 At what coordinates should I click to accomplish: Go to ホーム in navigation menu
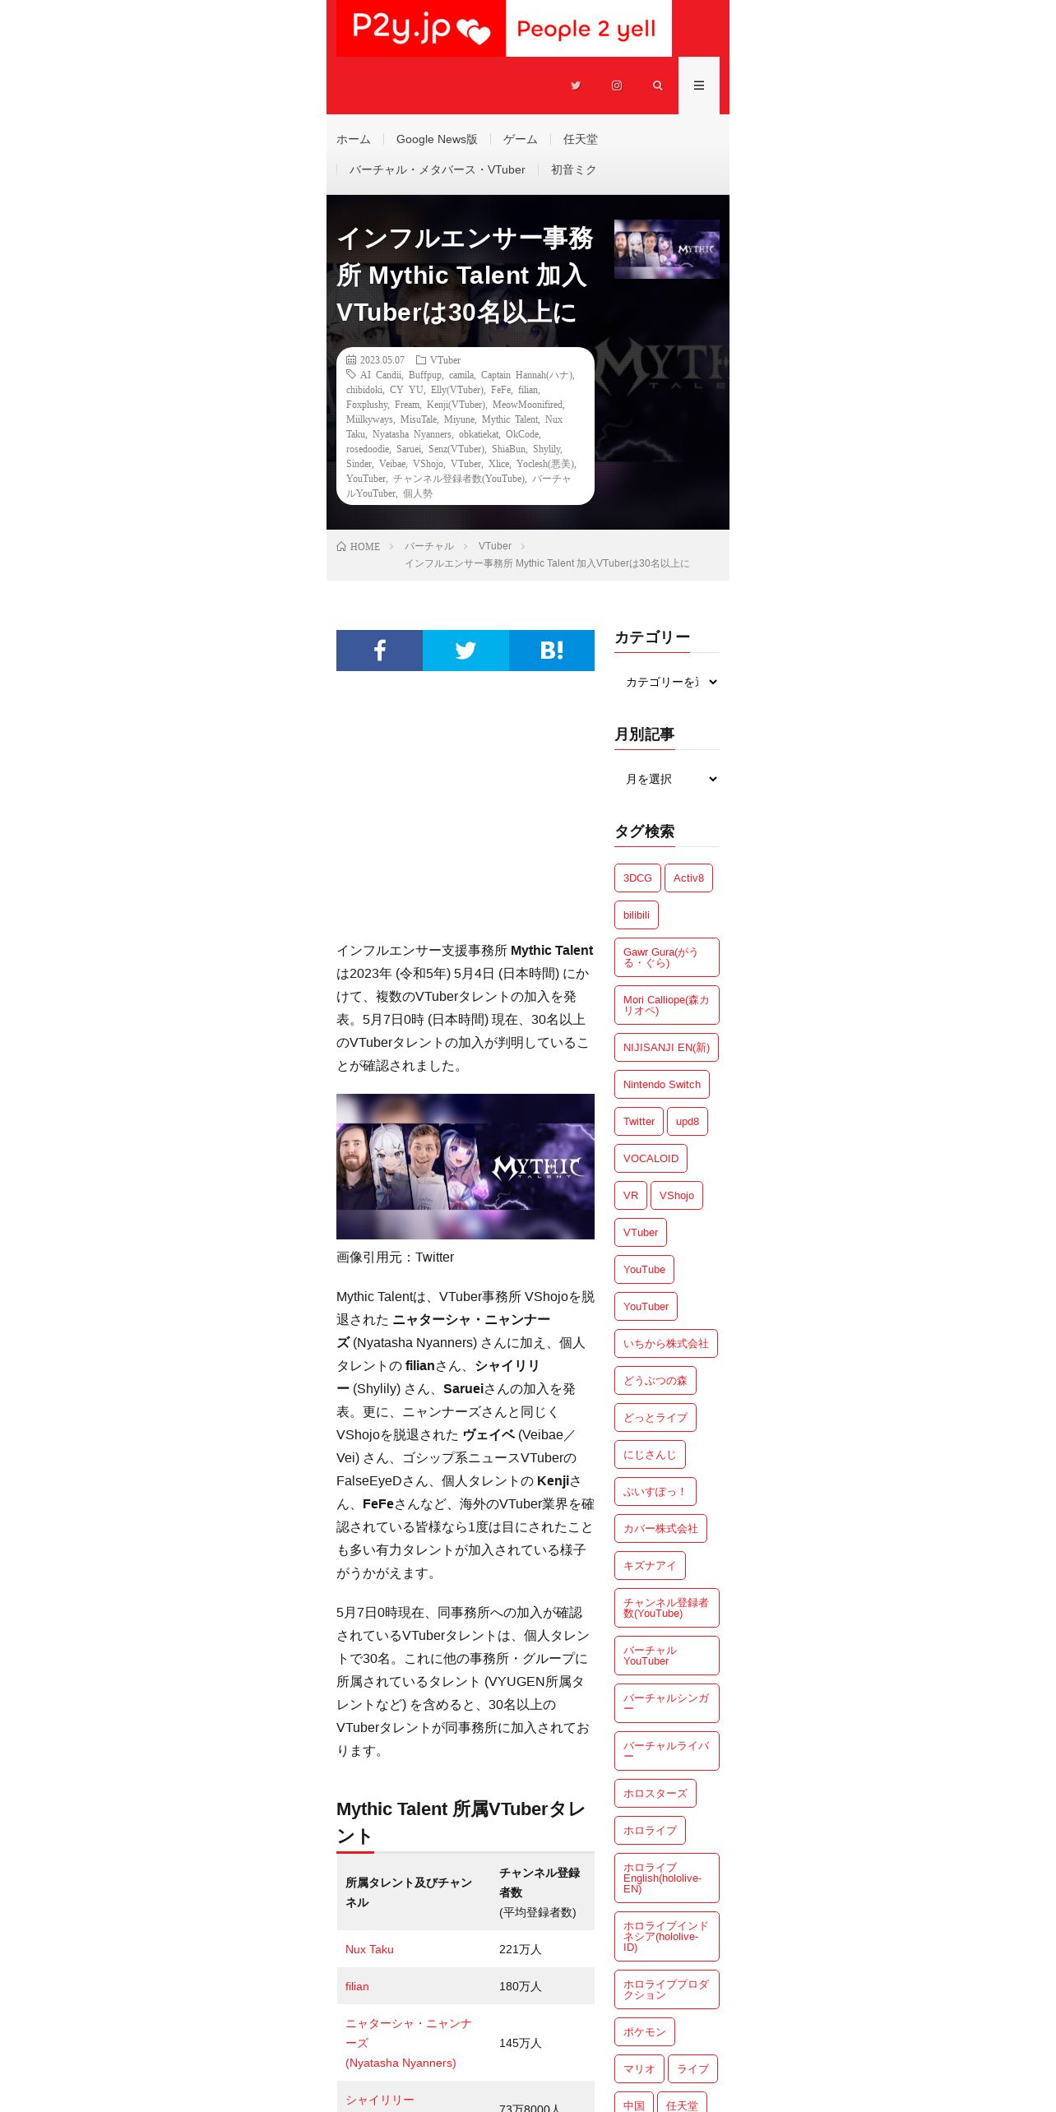coord(354,140)
